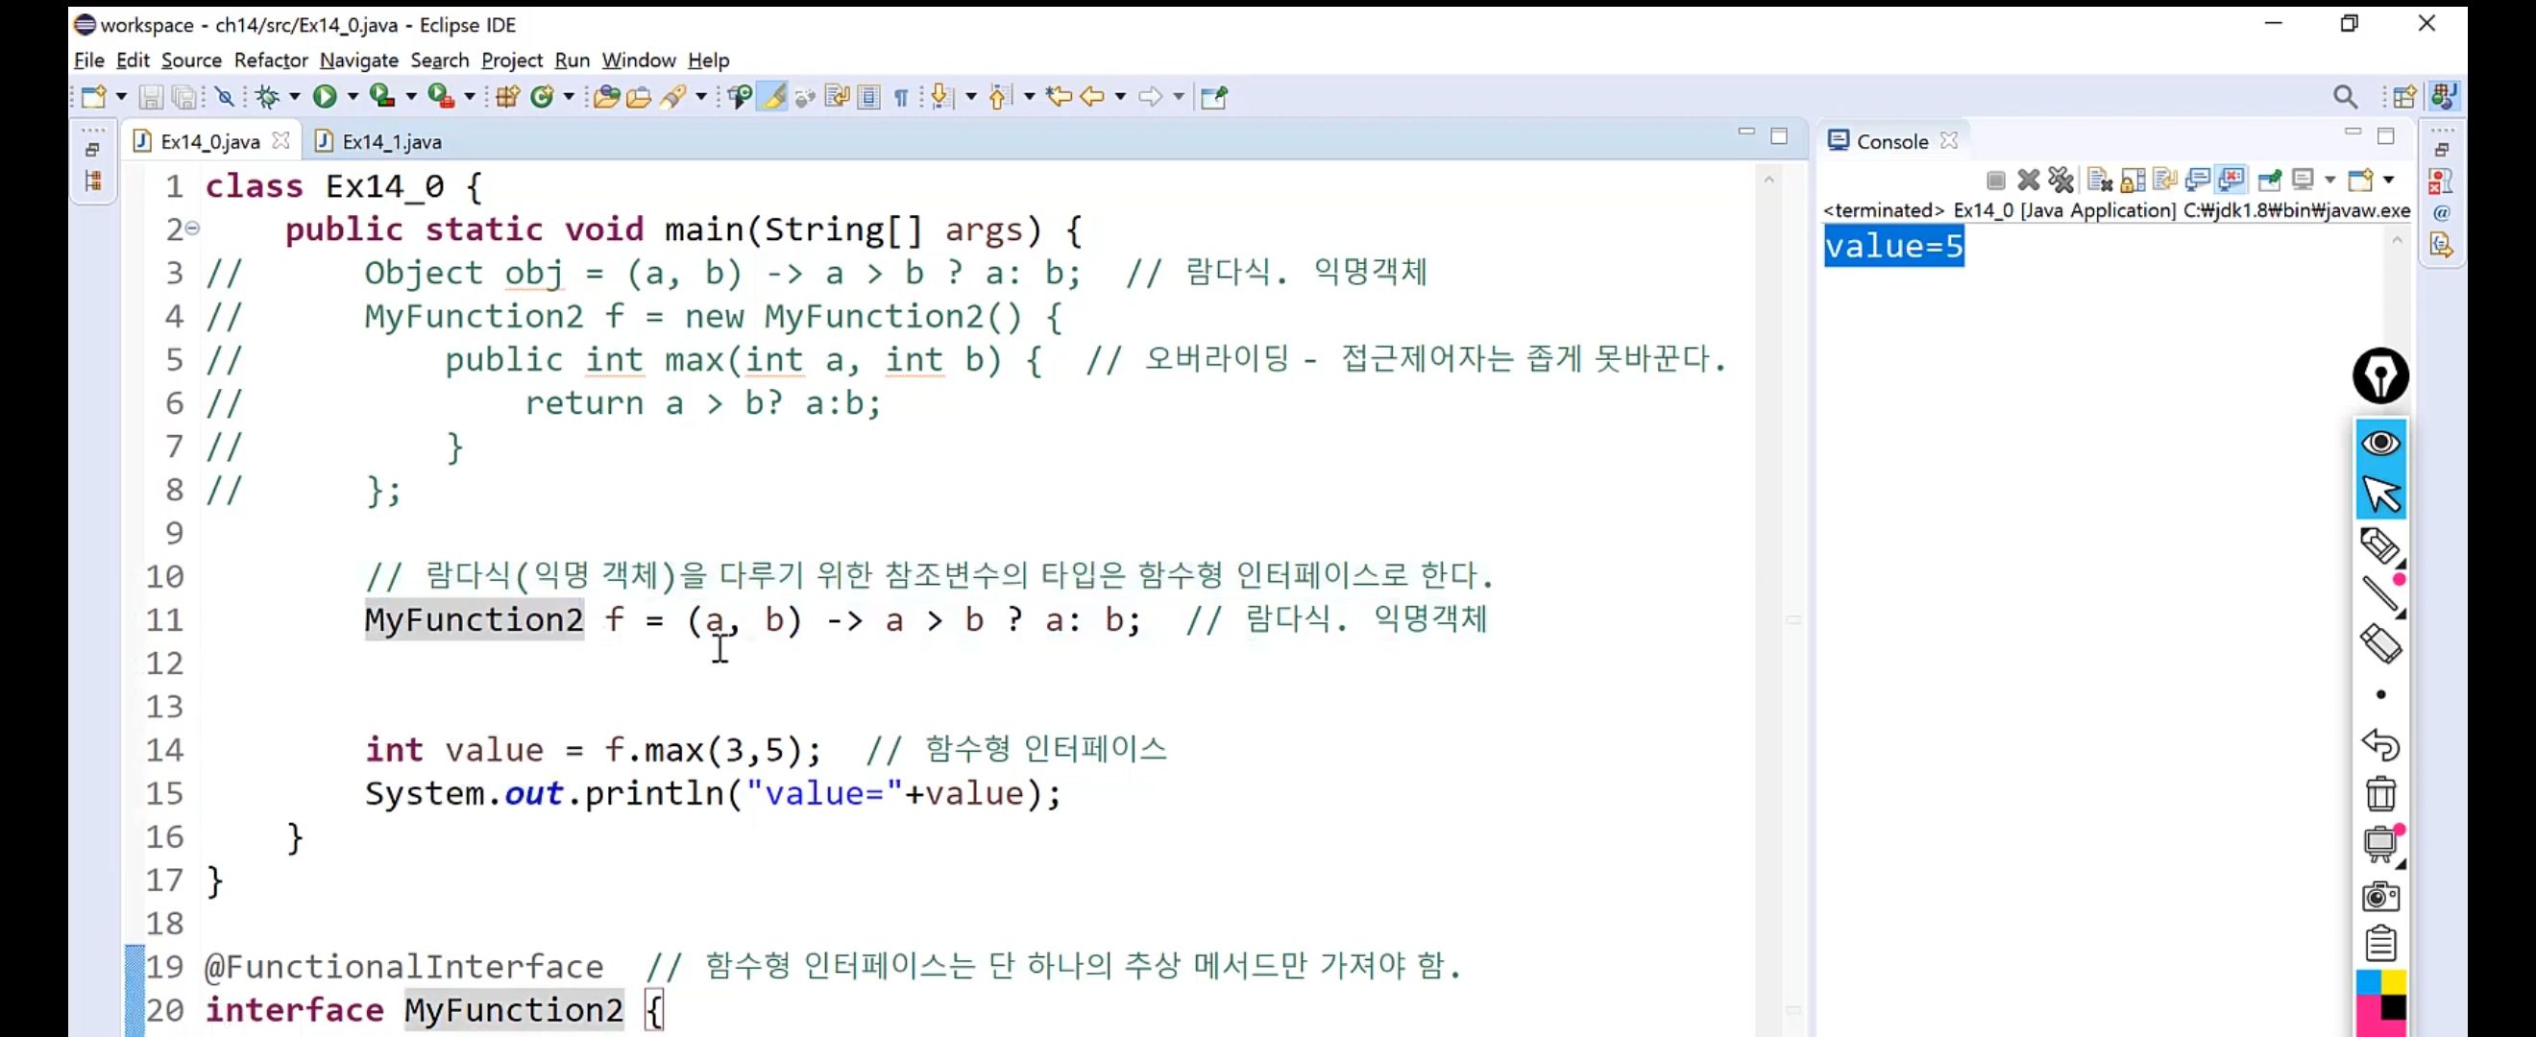The height and width of the screenshot is (1037, 2536).
Task: Click the New Java Class icon
Action: click(x=541, y=96)
